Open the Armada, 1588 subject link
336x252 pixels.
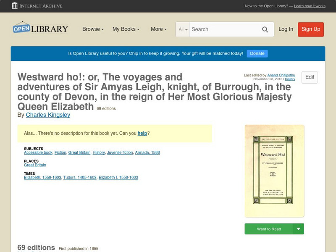tap(147, 152)
